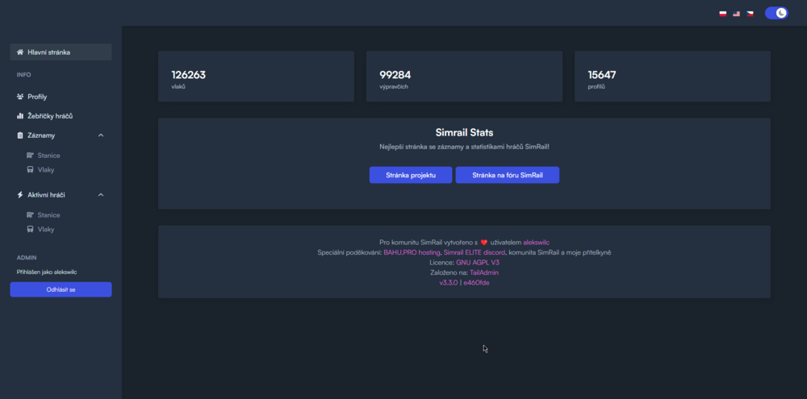Open Stanice under Aktivní hráči
The height and width of the screenshot is (399, 807).
48,215
